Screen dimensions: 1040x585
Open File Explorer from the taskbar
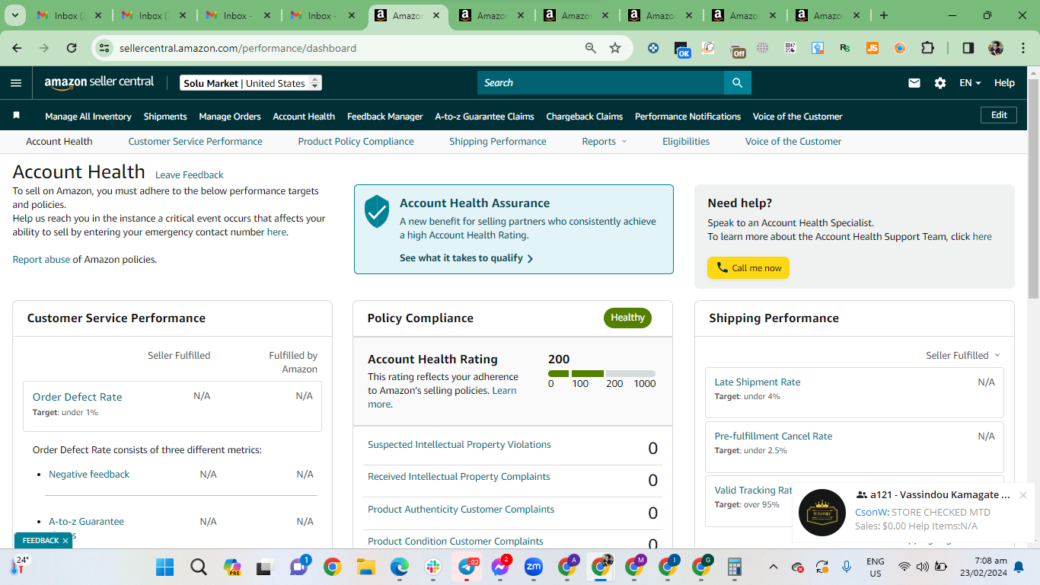point(366,567)
